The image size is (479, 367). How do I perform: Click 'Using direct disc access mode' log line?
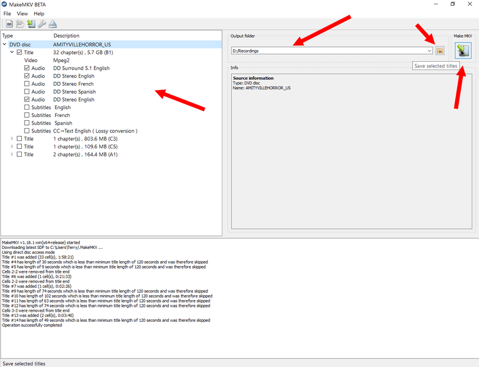pyautogui.click(x=28, y=252)
